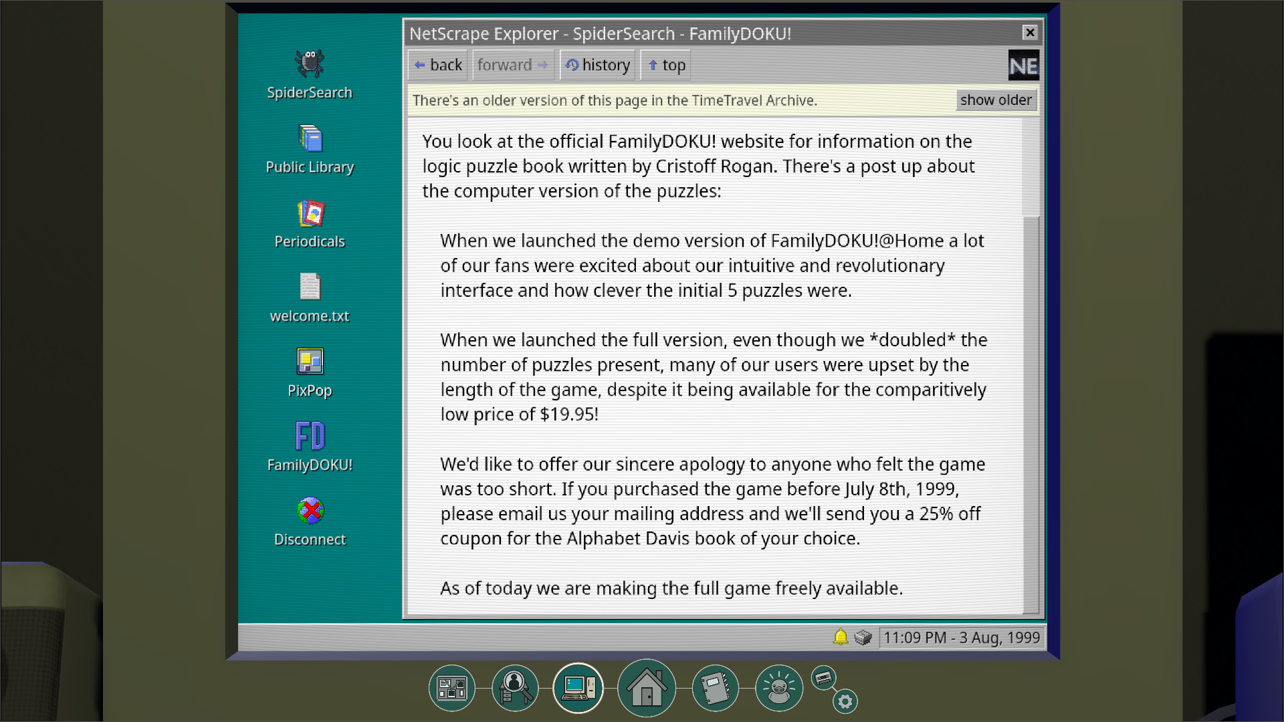Open the Public Library icon
Screen dimensions: 1284x722
pyautogui.click(x=309, y=139)
